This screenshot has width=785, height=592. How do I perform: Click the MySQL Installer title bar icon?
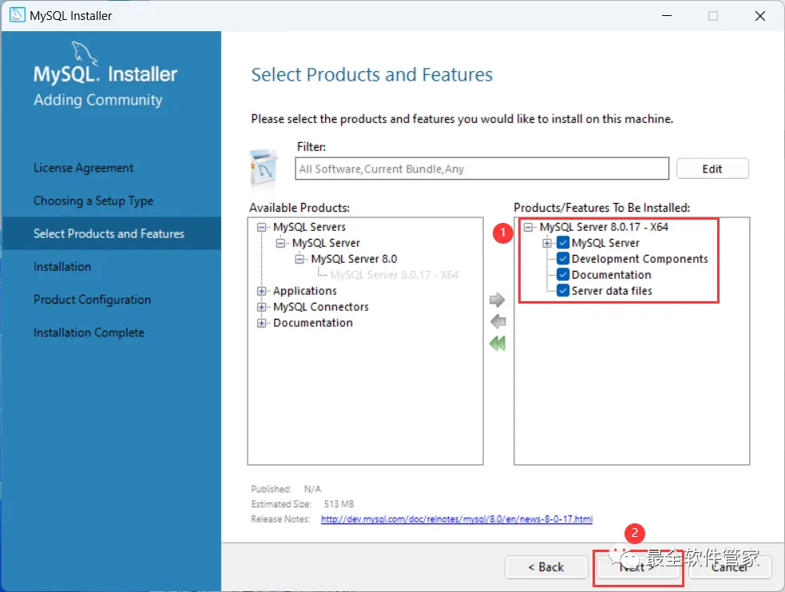point(17,15)
